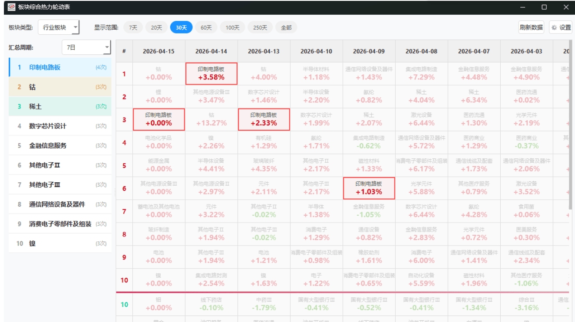Select the highlighted 印制电路板 +0.00% cell

click(159, 119)
